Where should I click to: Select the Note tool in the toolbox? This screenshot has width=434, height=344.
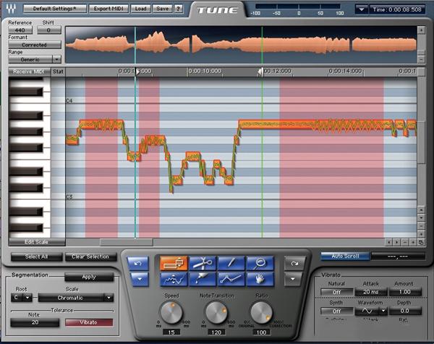(x=173, y=263)
